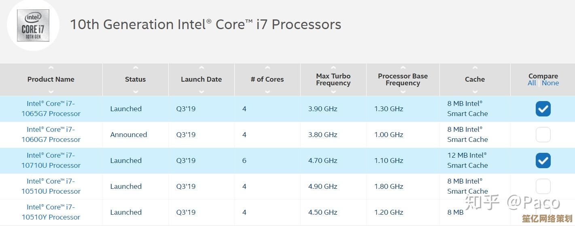Sort ascending by Cache up arrow

point(475,68)
